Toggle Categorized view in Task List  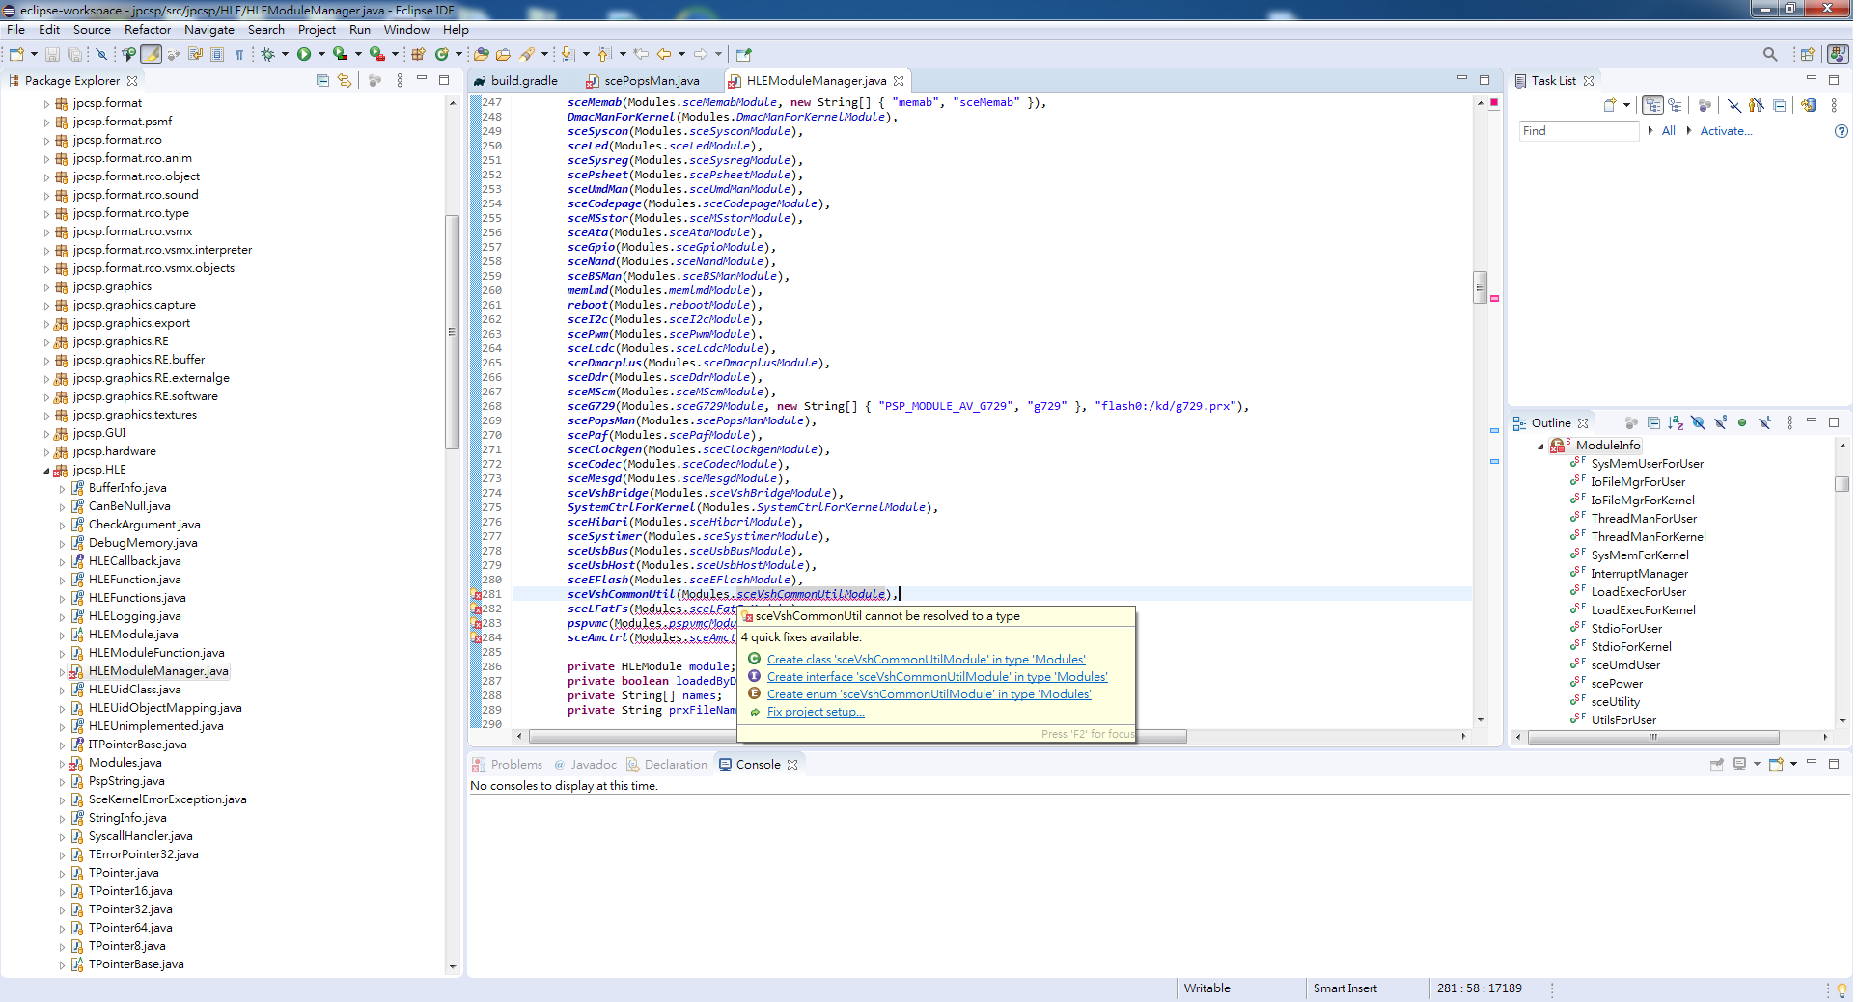1652,106
